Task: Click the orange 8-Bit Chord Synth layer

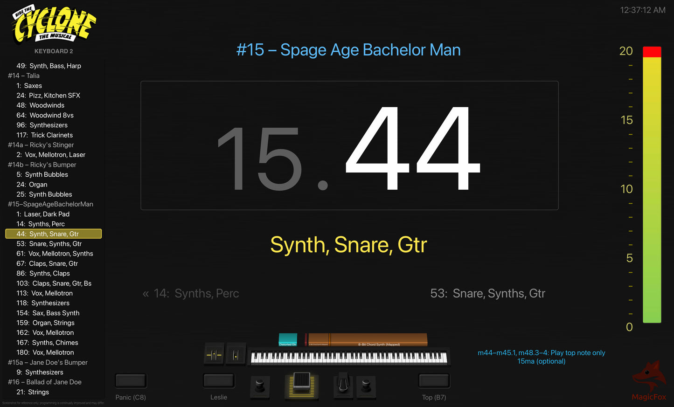Action: click(x=378, y=340)
